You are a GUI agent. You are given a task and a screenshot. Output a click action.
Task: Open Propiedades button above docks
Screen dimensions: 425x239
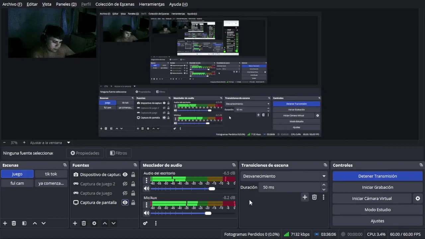pos(85,153)
